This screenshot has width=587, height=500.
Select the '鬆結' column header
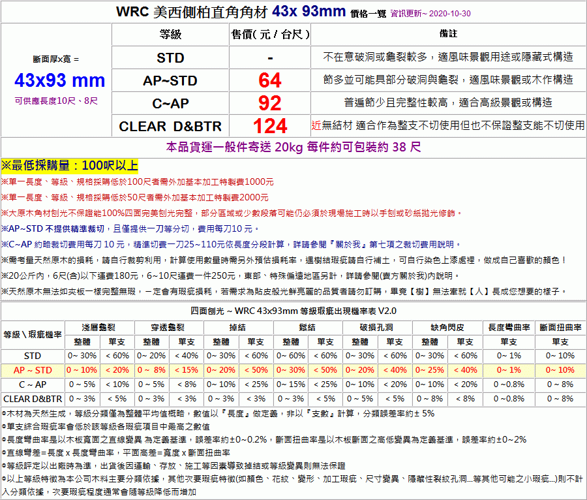[x=307, y=327]
